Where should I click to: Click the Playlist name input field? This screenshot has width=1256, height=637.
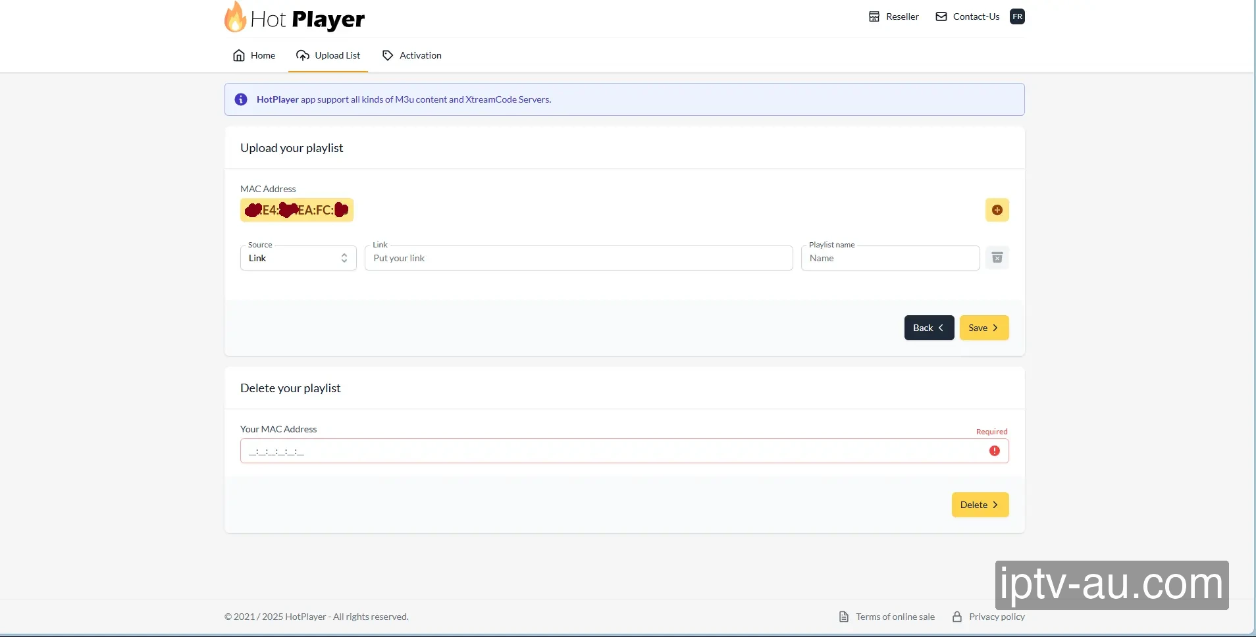(891, 258)
